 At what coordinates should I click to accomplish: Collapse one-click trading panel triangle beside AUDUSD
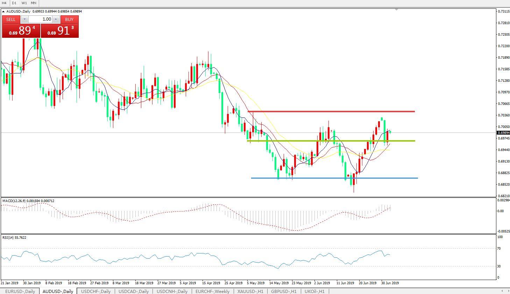(3, 12)
